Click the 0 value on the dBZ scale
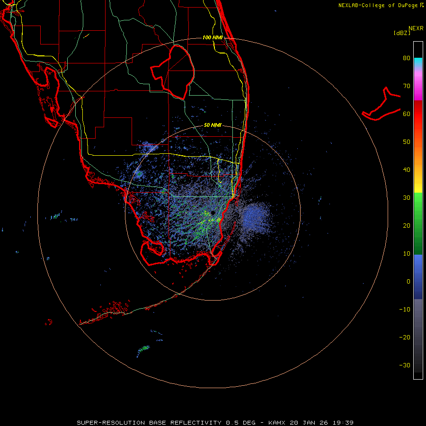The width and height of the screenshot is (426, 426). click(408, 282)
